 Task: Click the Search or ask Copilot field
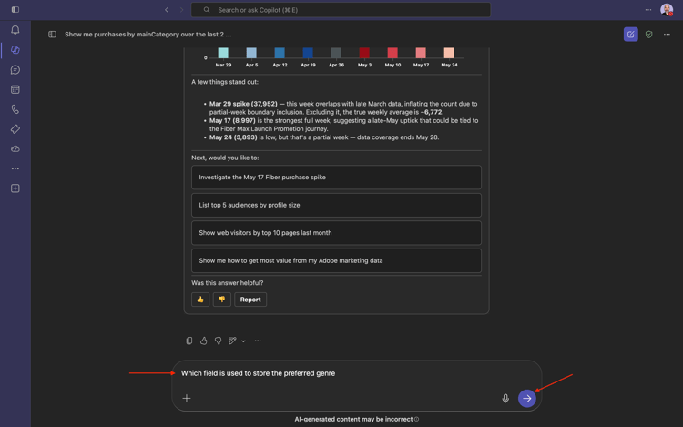[x=341, y=10]
